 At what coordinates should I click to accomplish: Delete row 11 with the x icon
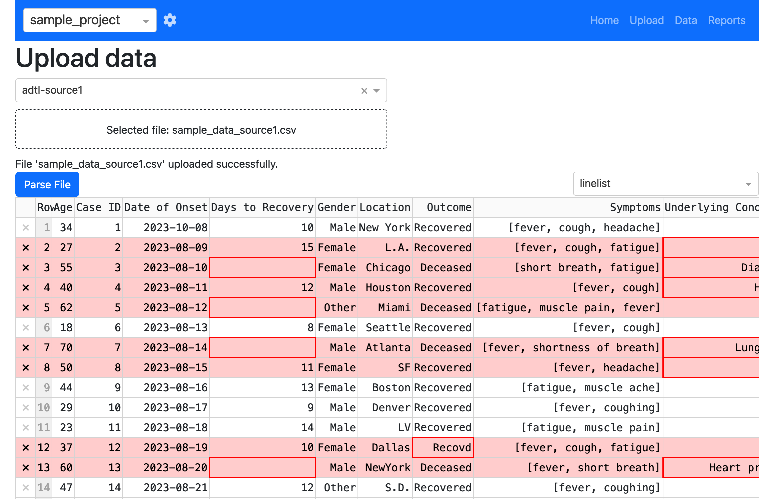26,428
